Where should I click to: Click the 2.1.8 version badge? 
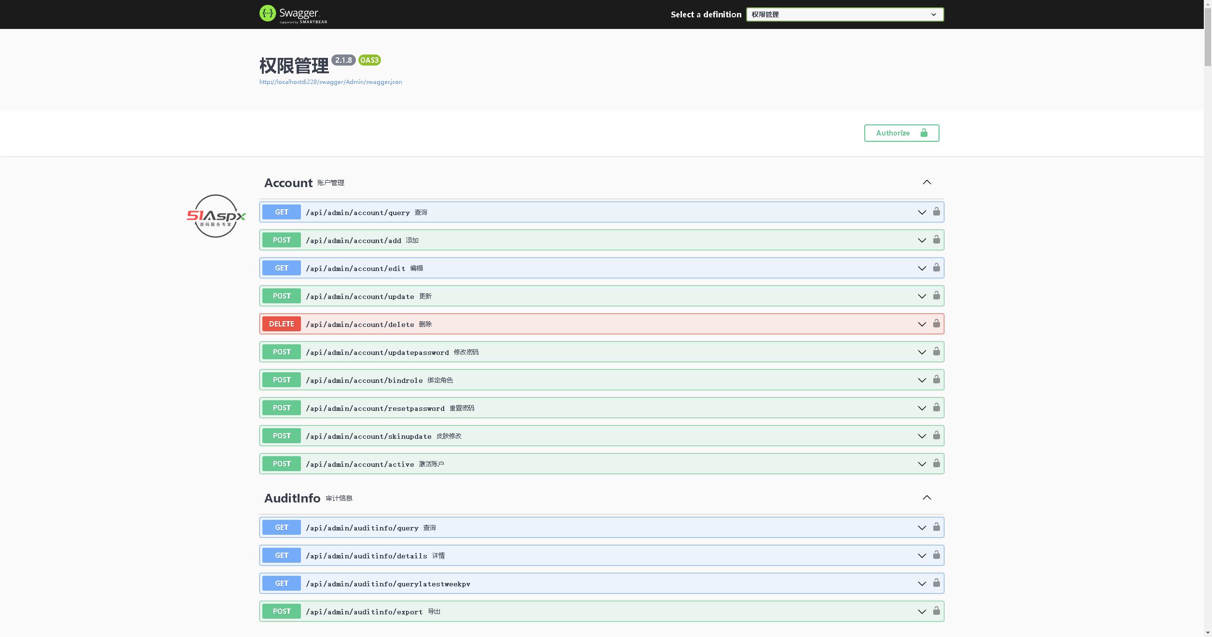pyautogui.click(x=343, y=60)
